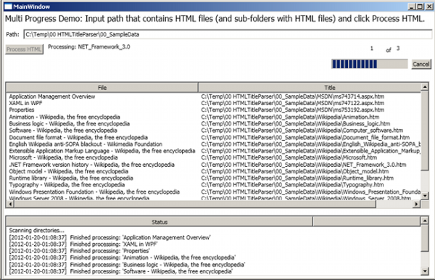Click the disabled Process HTML button
The width and height of the screenshot is (435, 280).
pyautogui.click(x=24, y=49)
